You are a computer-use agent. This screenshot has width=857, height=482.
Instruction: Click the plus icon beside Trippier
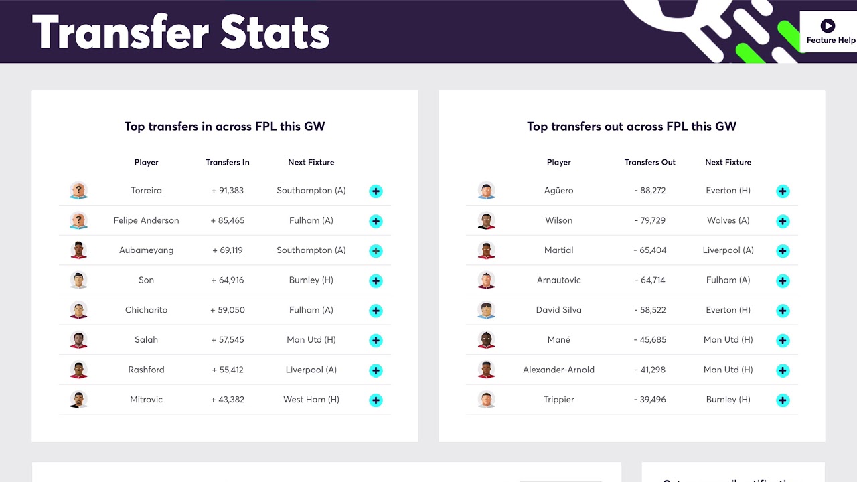point(783,400)
